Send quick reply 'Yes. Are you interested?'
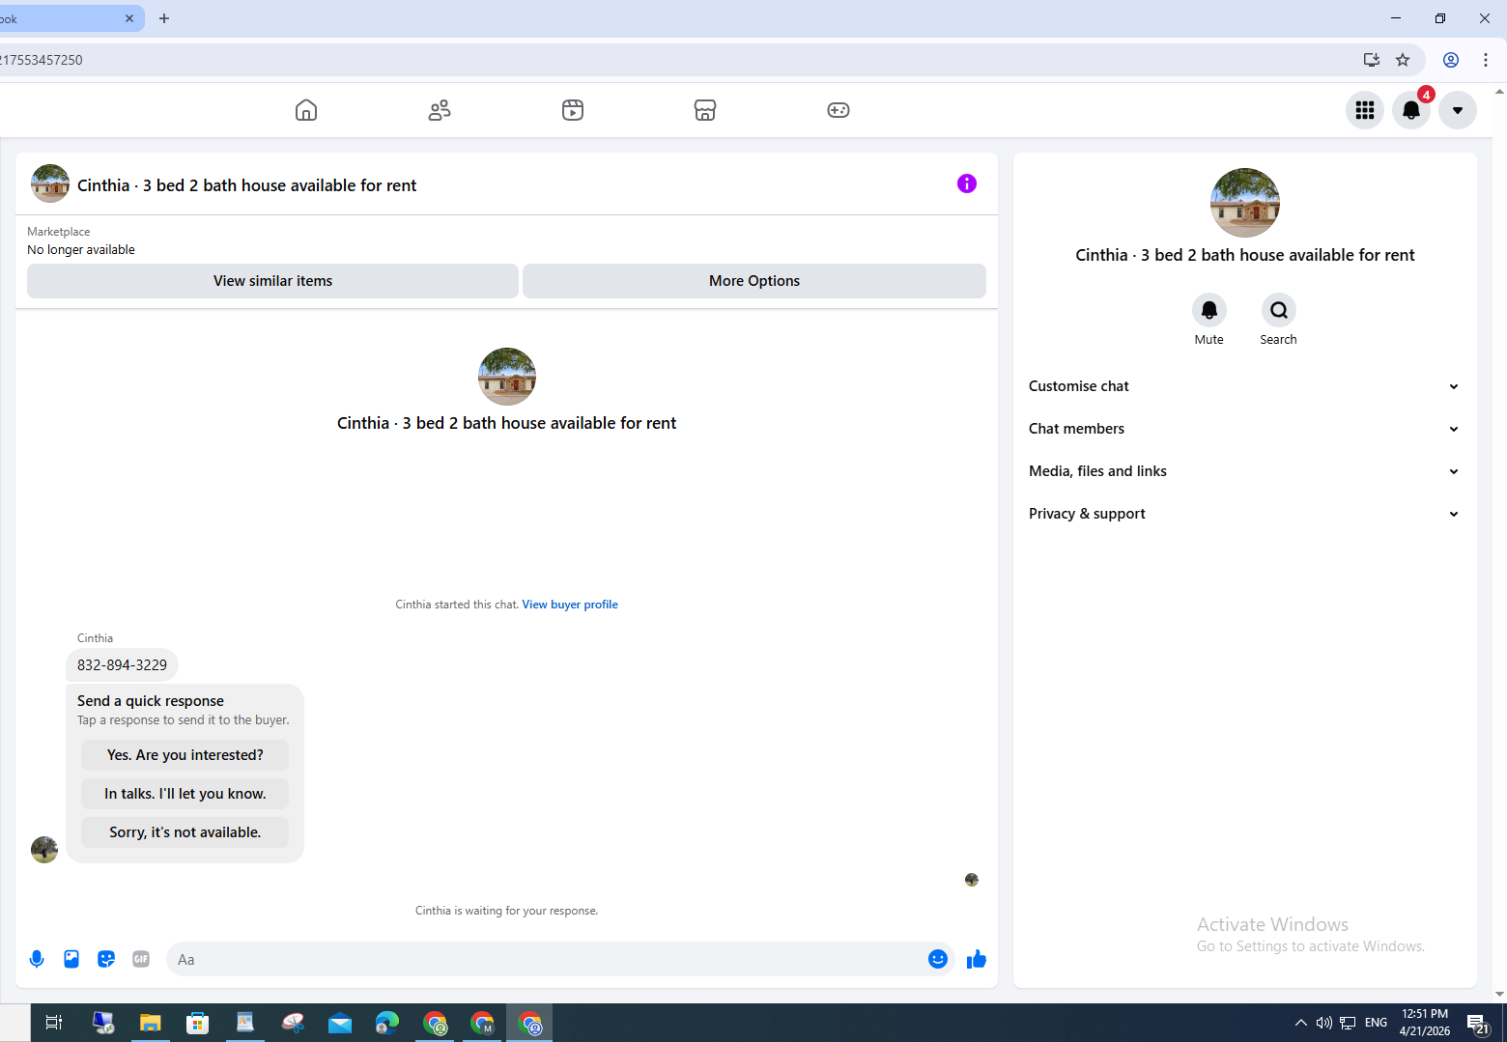1507x1042 pixels. [185, 755]
